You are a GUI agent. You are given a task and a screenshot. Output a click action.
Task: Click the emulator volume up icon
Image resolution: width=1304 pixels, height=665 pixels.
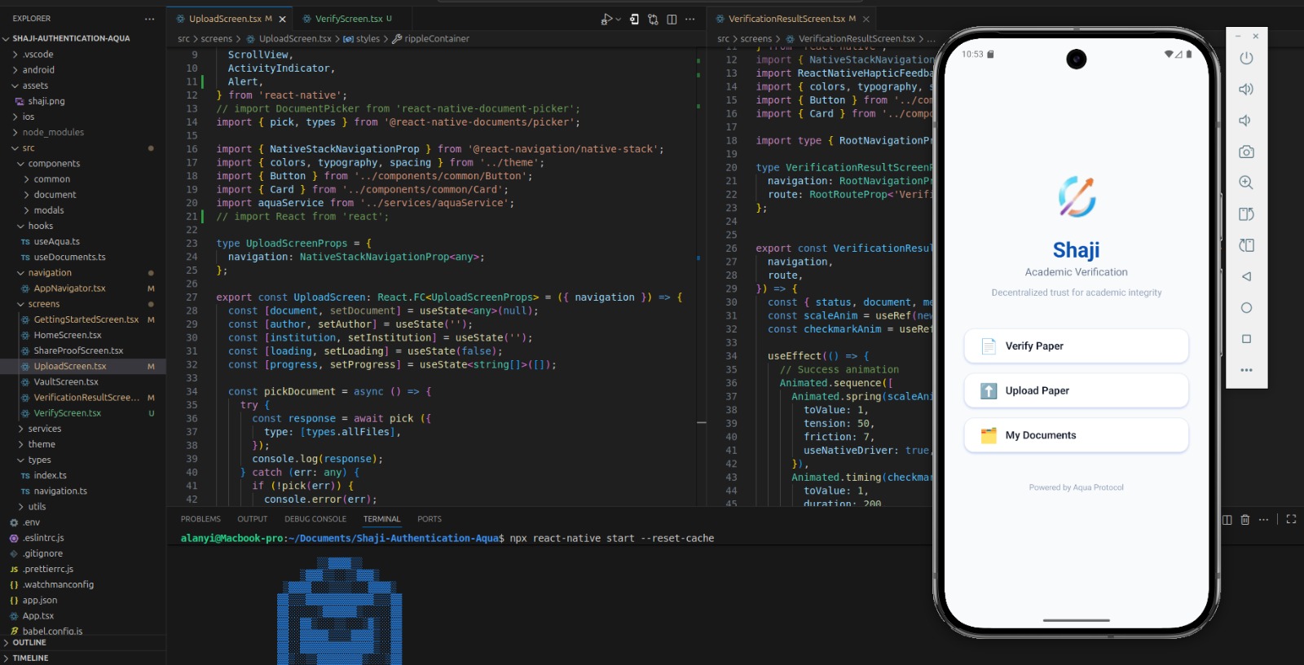click(x=1245, y=90)
